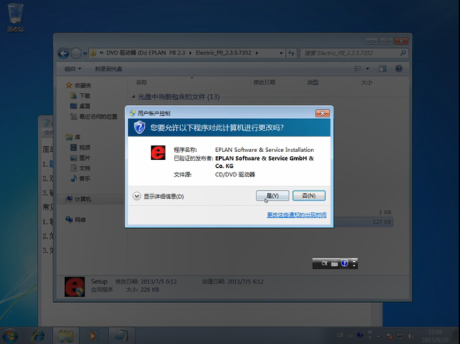Click the change view icon in toolbar

(357, 68)
